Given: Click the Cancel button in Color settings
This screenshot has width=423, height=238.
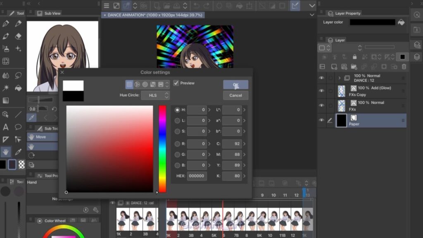Looking at the screenshot, I should pyautogui.click(x=235, y=95).
